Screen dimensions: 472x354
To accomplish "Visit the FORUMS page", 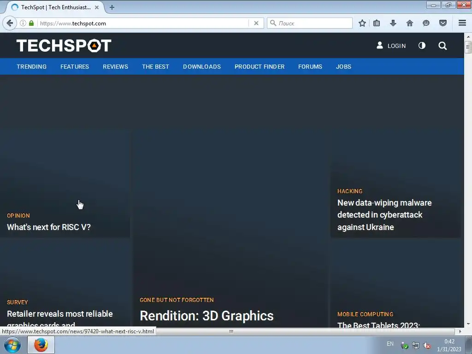I will click(x=310, y=66).
